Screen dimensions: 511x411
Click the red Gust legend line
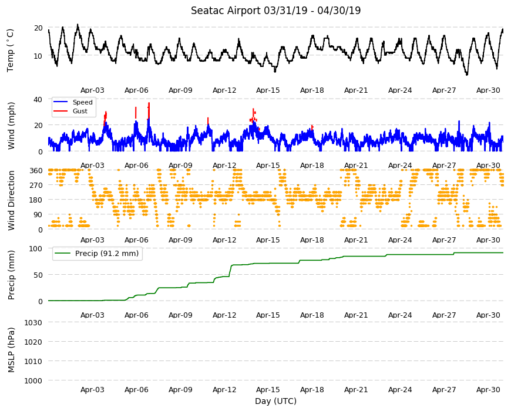click(60, 111)
